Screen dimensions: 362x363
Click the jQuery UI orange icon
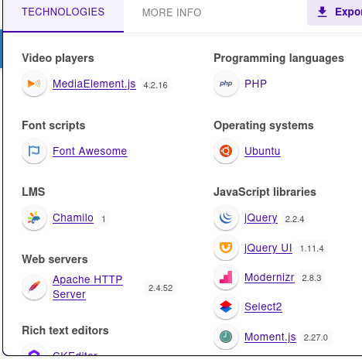(x=226, y=248)
